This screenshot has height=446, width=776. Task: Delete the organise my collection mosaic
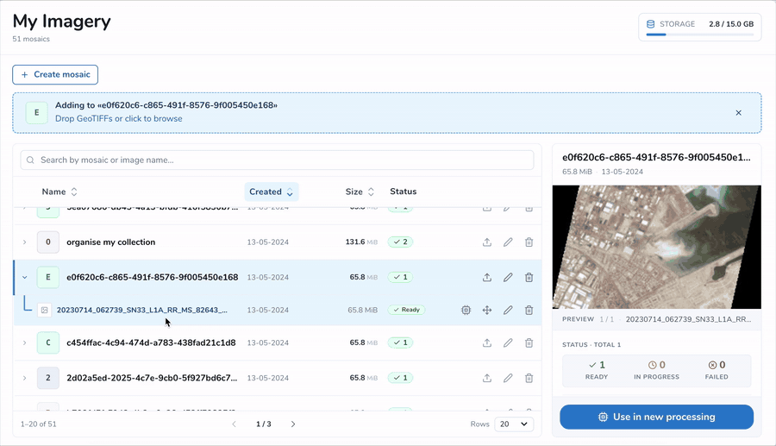[x=529, y=242]
